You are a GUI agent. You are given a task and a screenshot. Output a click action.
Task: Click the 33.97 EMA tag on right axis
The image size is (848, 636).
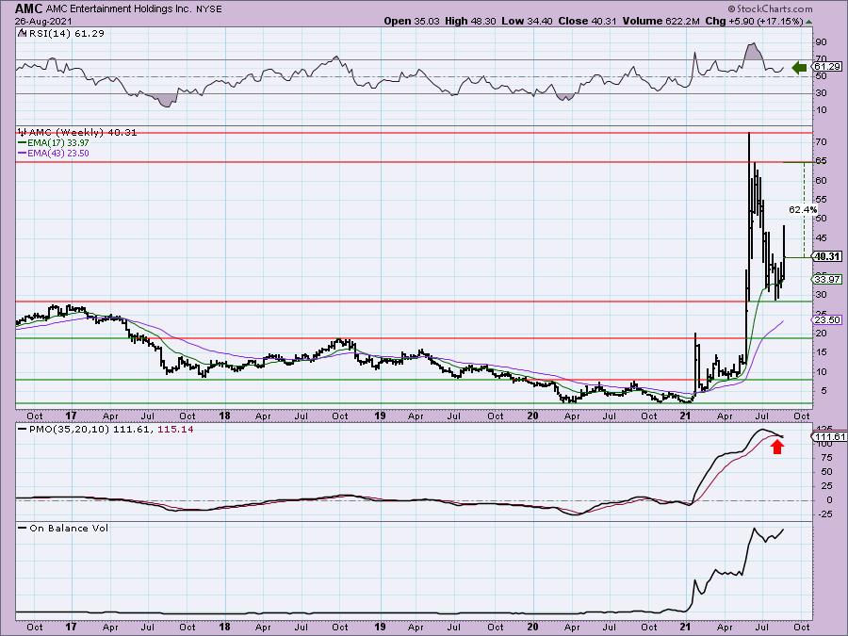click(827, 280)
